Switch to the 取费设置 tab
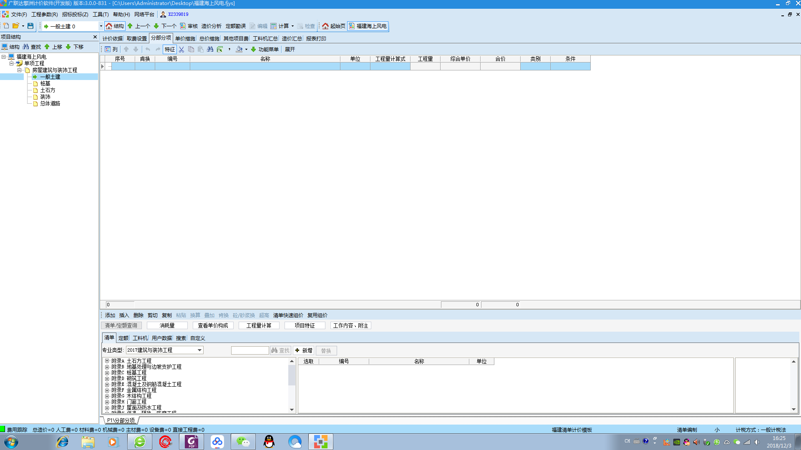 tap(137, 38)
